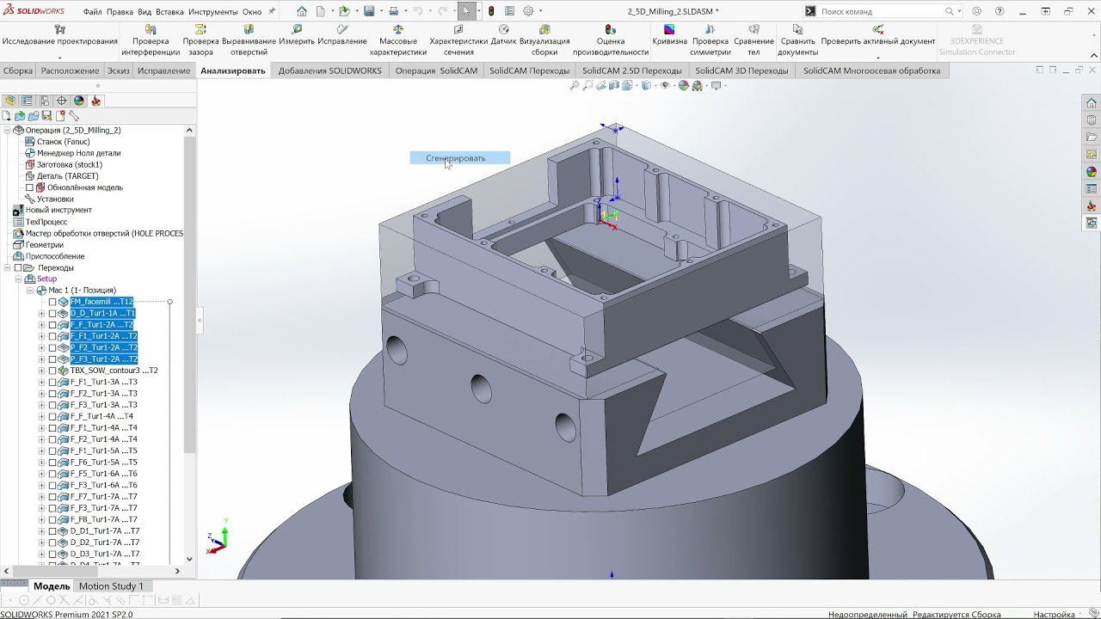Image resolution: width=1101 pixels, height=619 pixels.
Task: Click the Home icon in the title toolbar
Action: [301, 11]
